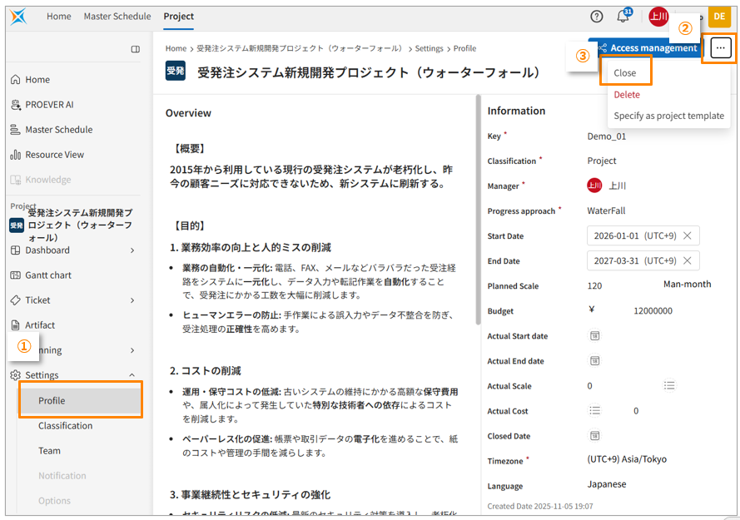Open the Actual End date calendar picker
This screenshot has height=520, width=740.
pyautogui.click(x=595, y=361)
